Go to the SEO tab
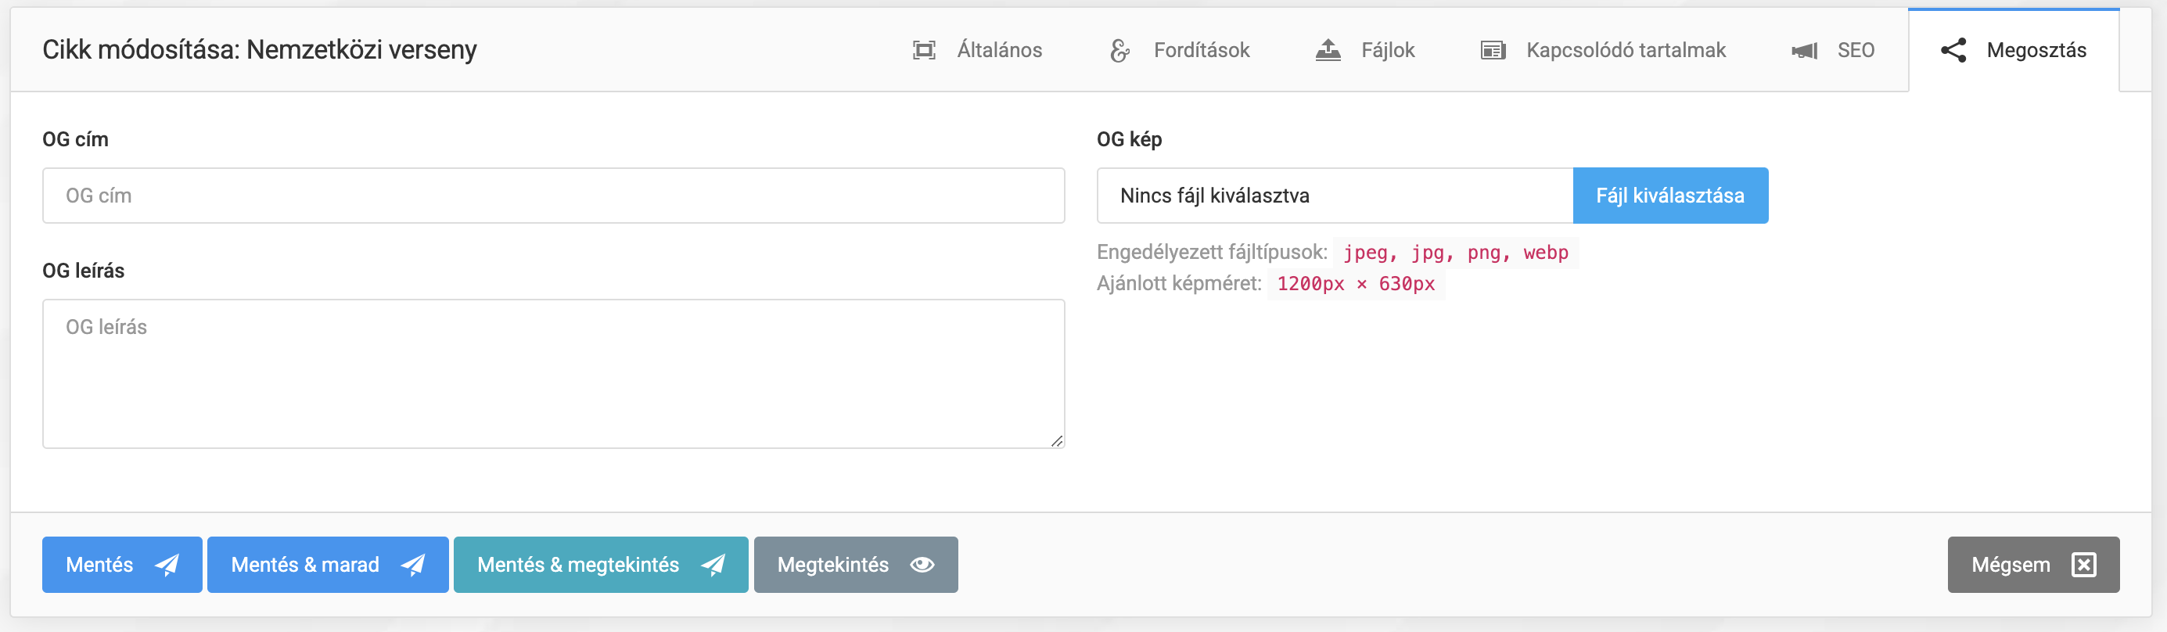 pyautogui.click(x=1855, y=51)
